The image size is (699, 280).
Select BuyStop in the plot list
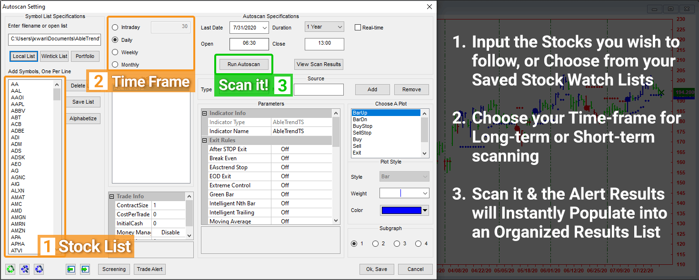[362, 126]
